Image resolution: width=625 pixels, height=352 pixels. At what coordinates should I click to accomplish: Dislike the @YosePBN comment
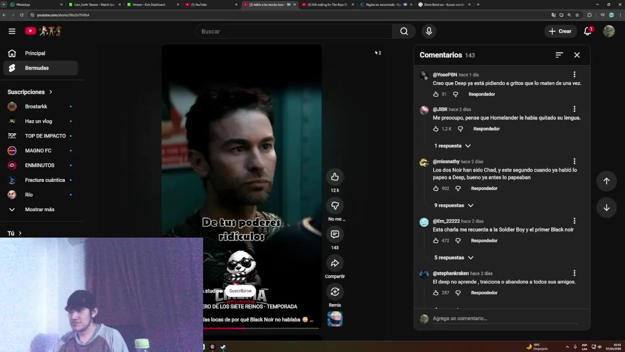456,94
